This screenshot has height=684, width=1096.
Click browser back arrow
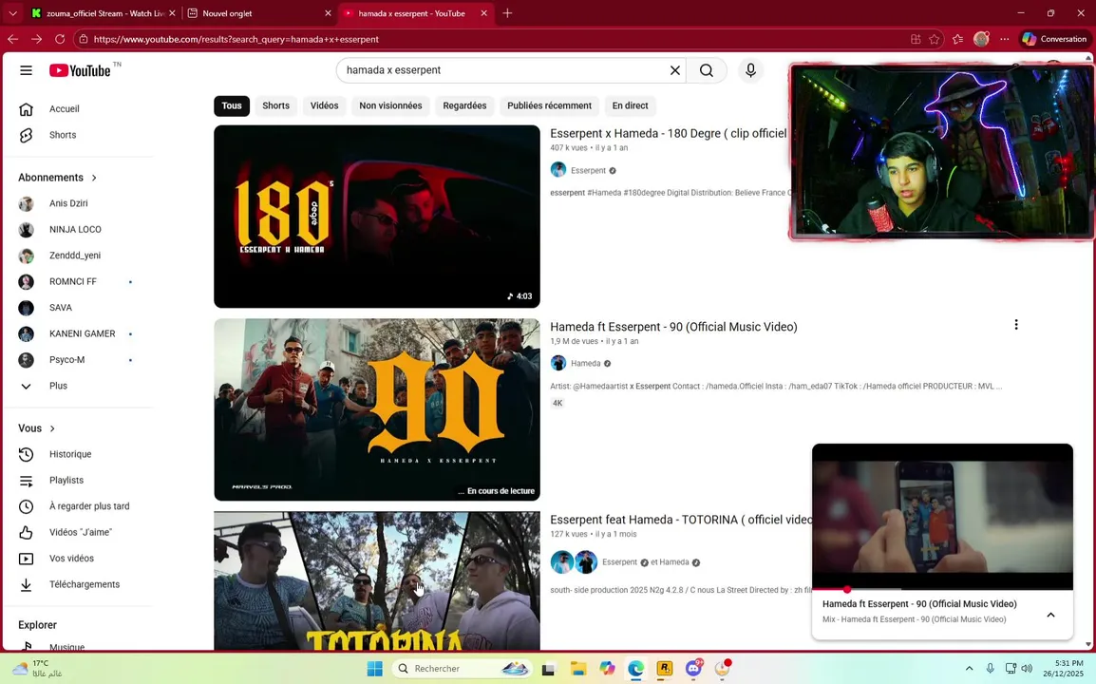click(x=12, y=39)
